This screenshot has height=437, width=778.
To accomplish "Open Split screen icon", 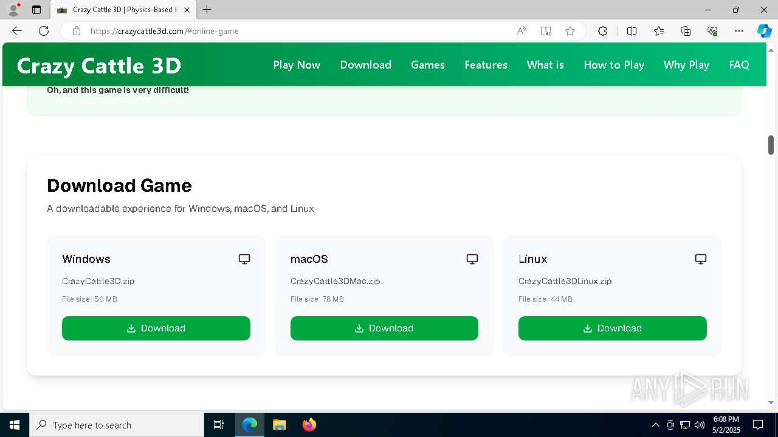I will (x=632, y=31).
